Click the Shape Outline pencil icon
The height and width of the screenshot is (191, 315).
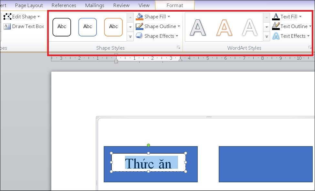[x=140, y=26]
